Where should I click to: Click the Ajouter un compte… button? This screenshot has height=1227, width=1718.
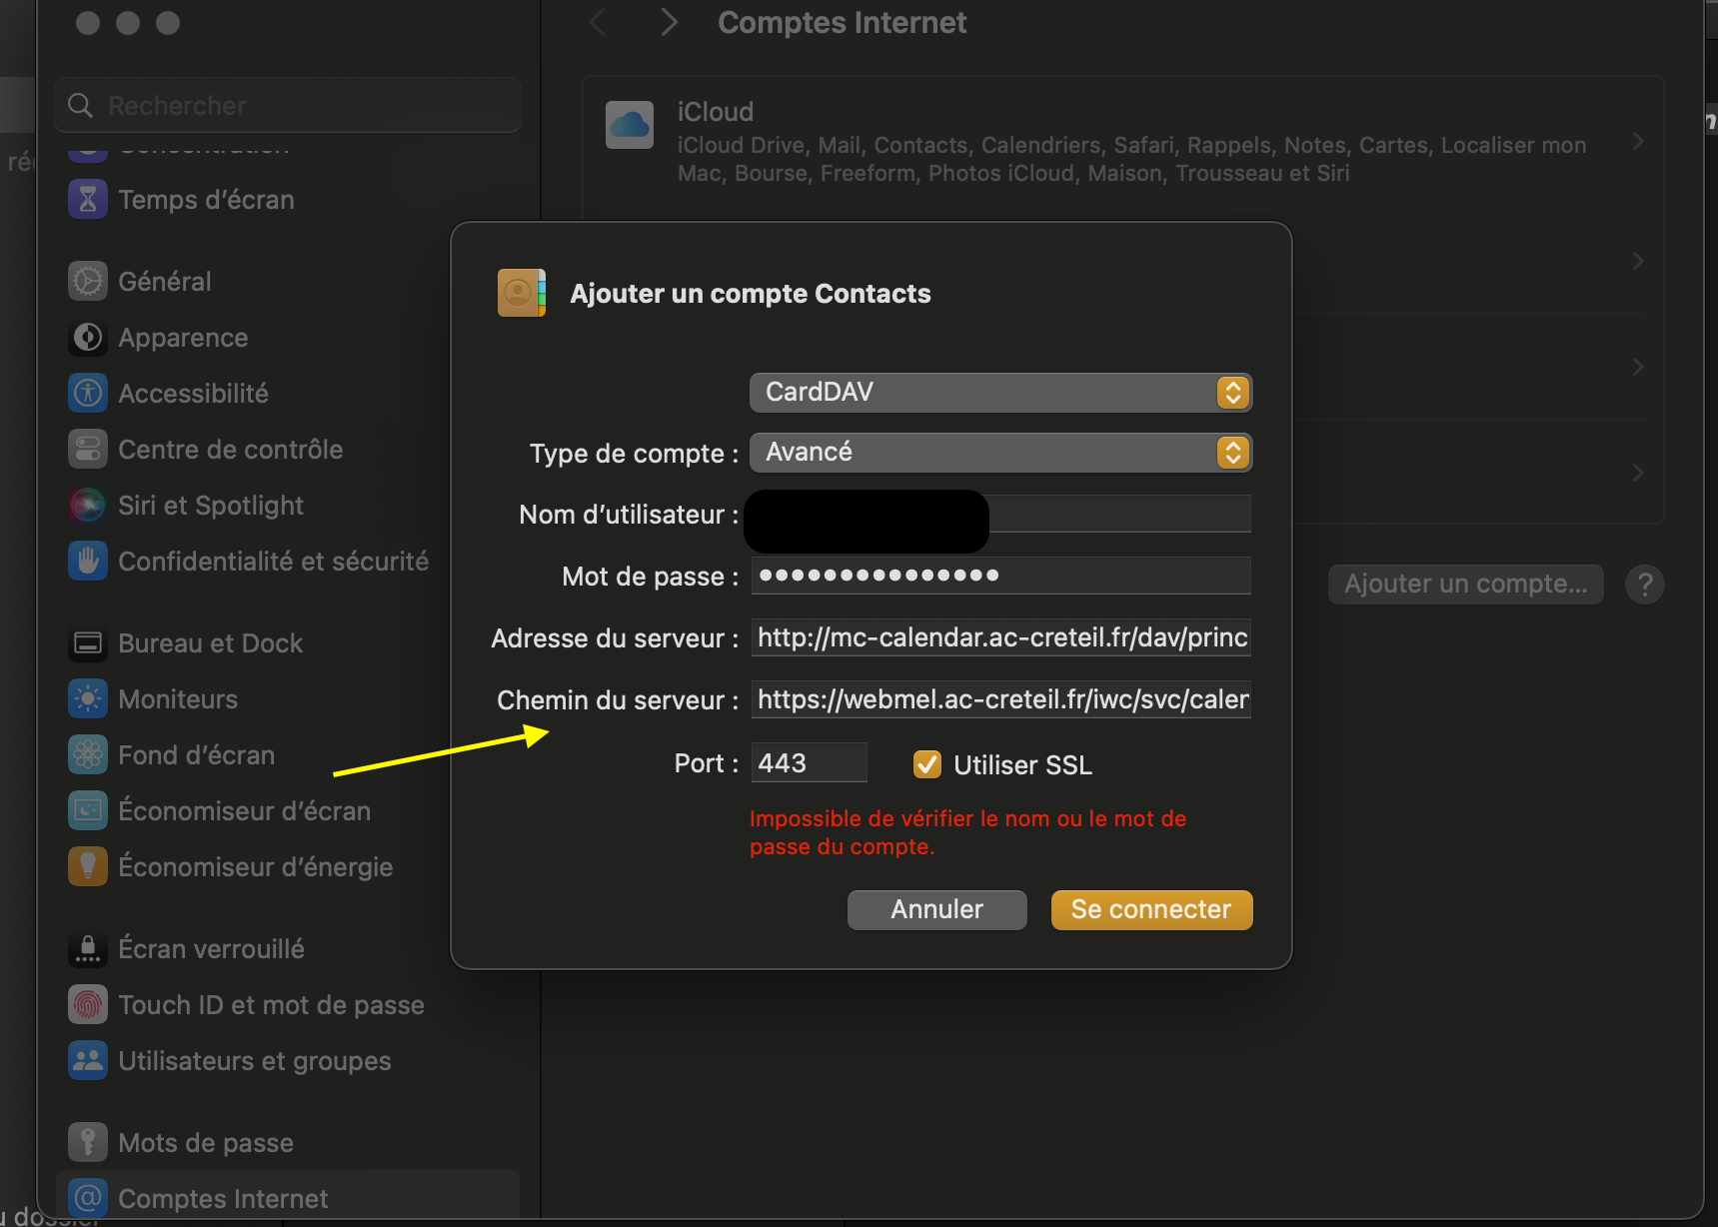coord(1466,584)
